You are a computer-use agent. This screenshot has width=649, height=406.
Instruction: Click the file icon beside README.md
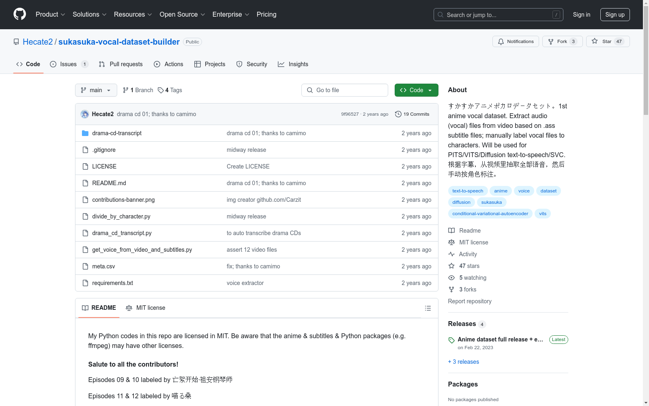(x=85, y=183)
